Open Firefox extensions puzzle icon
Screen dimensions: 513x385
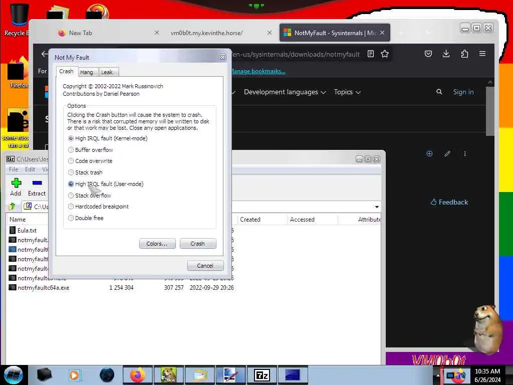pyautogui.click(x=464, y=54)
